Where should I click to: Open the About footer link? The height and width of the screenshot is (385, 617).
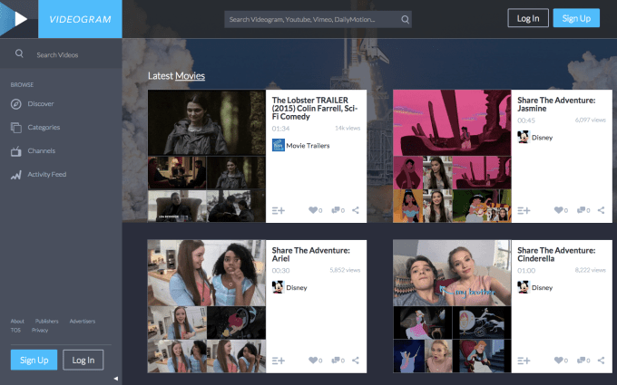(x=17, y=321)
